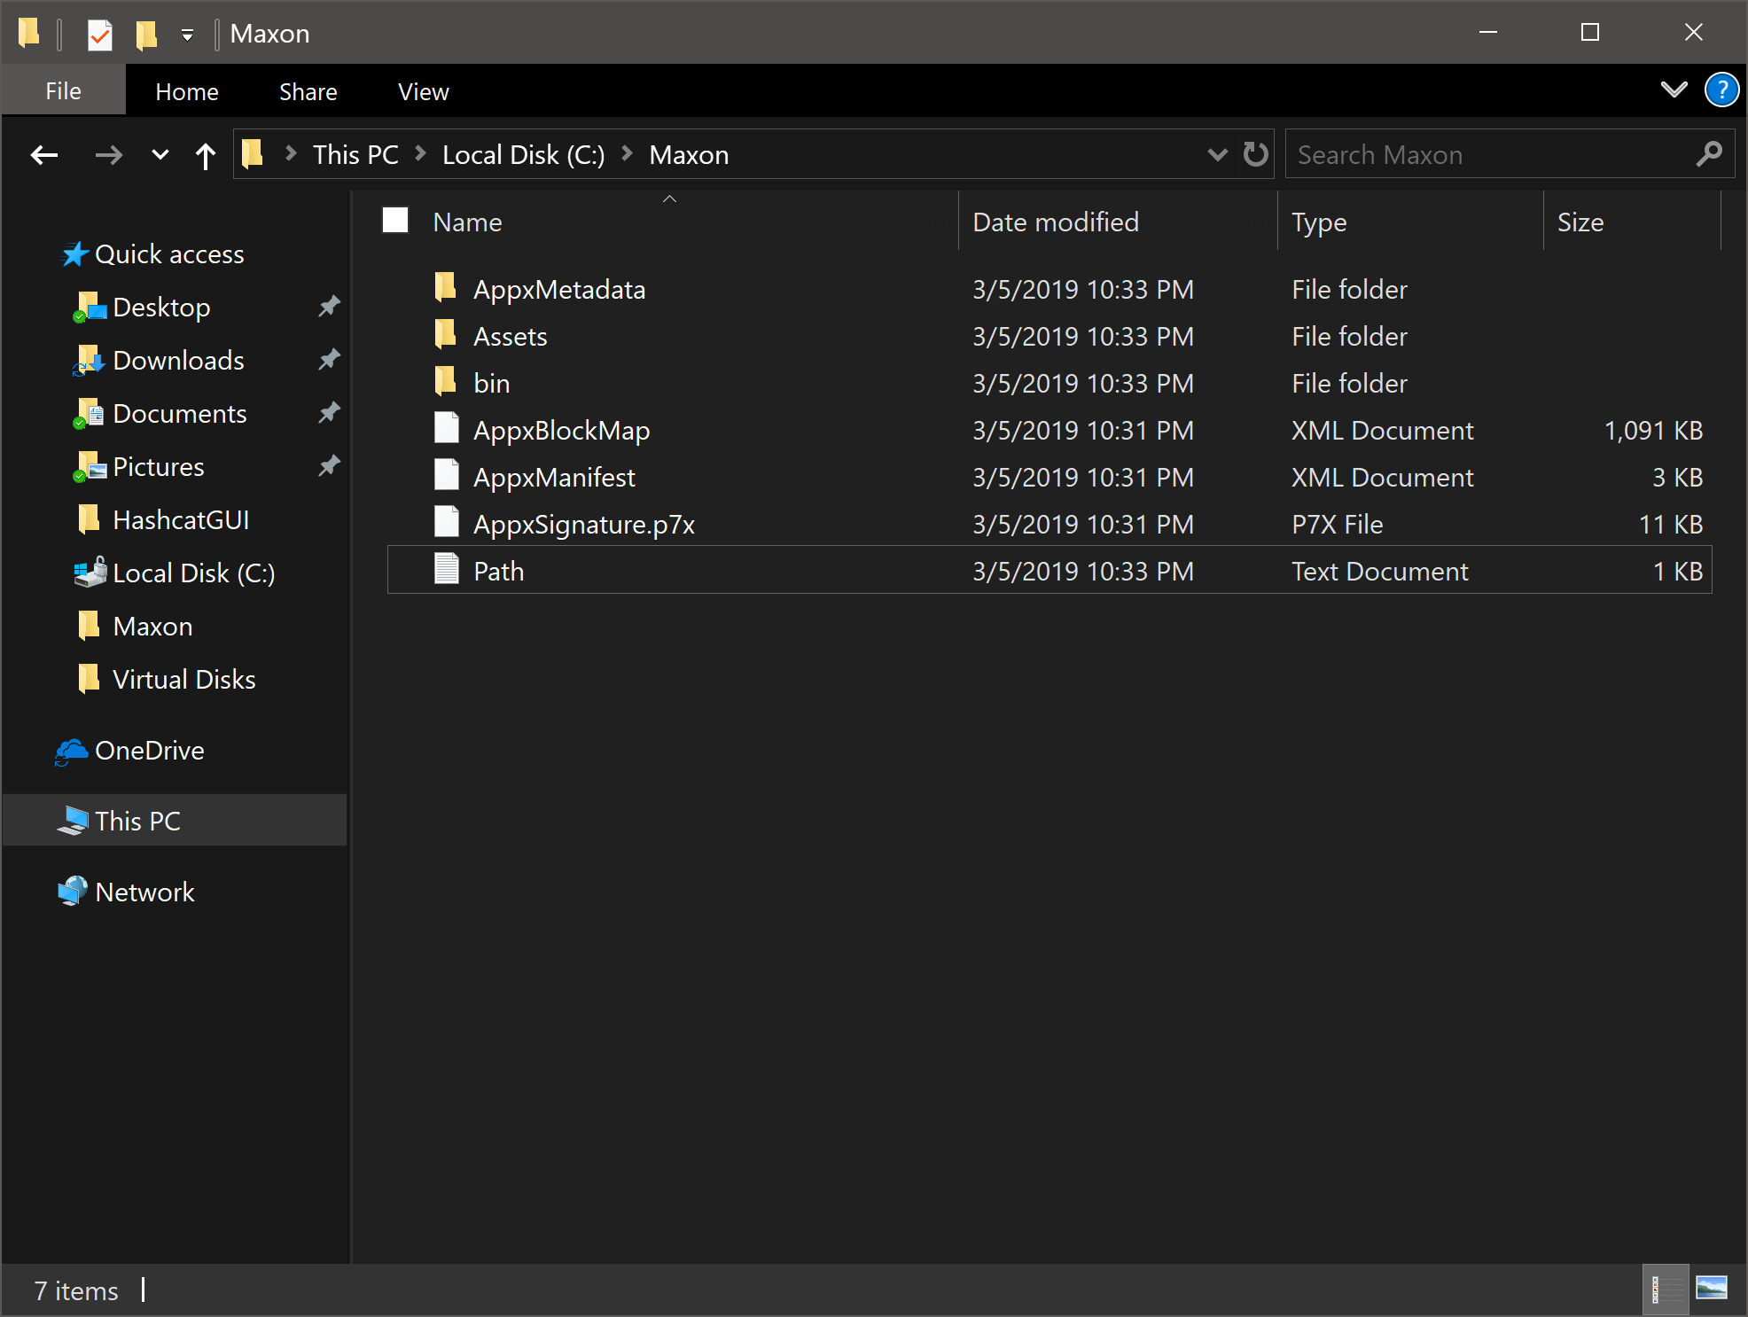Click the pin icon next to Downloads
Screen dimensions: 1748x1317
click(329, 360)
